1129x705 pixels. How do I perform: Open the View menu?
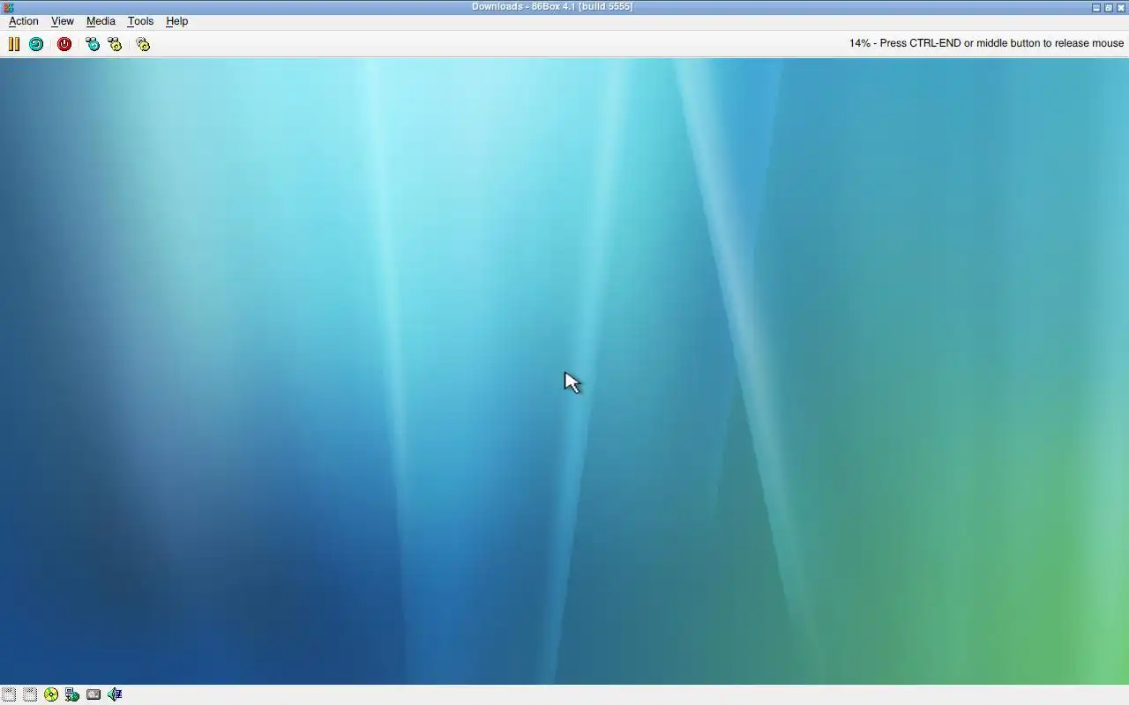coord(62,21)
